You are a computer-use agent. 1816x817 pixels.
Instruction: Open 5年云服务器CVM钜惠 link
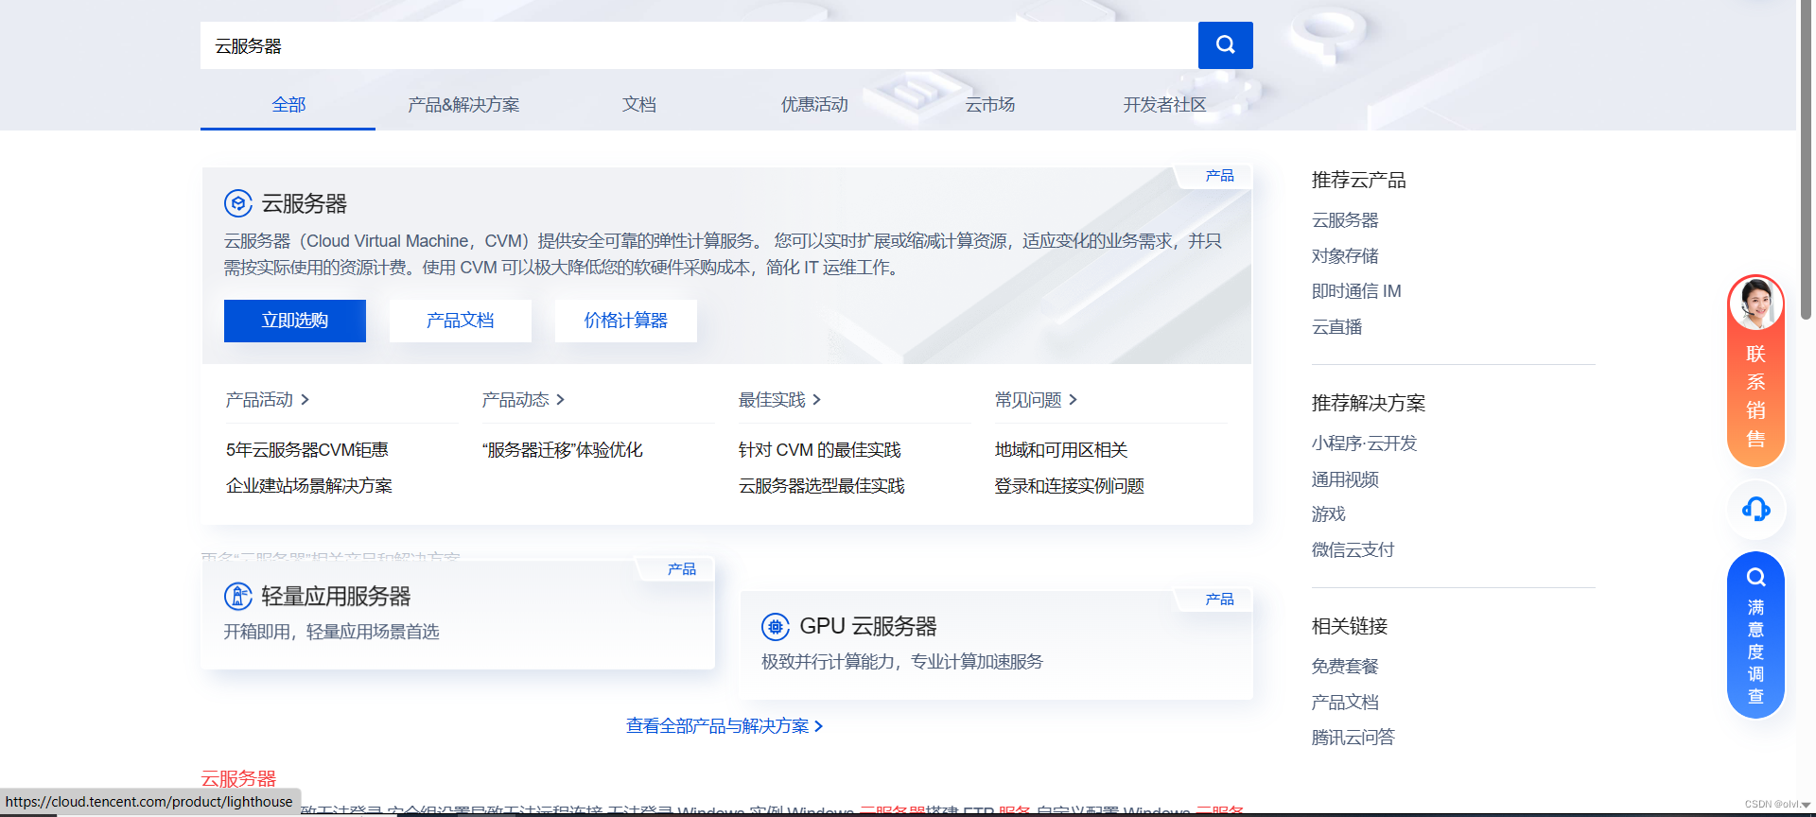point(307,450)
